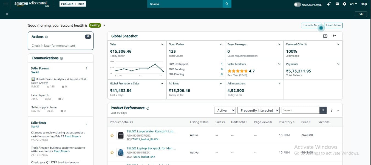Screen dimensions: 371x165
Task: Click the Product Performance search button
Action: [x=323, y=110]
